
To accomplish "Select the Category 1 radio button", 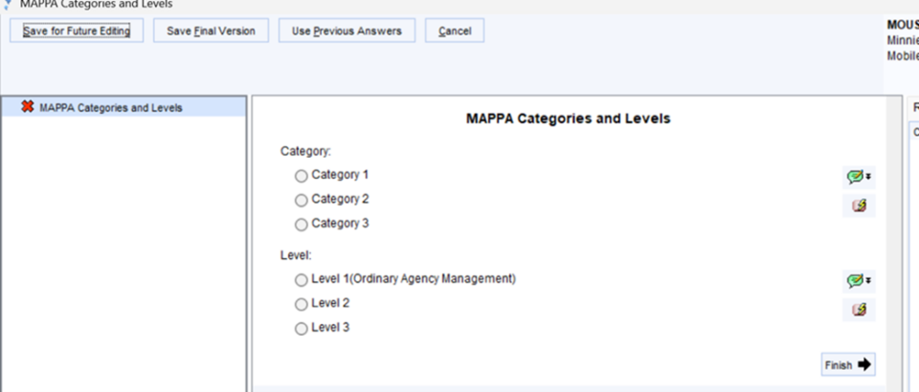I will point(302,176).
